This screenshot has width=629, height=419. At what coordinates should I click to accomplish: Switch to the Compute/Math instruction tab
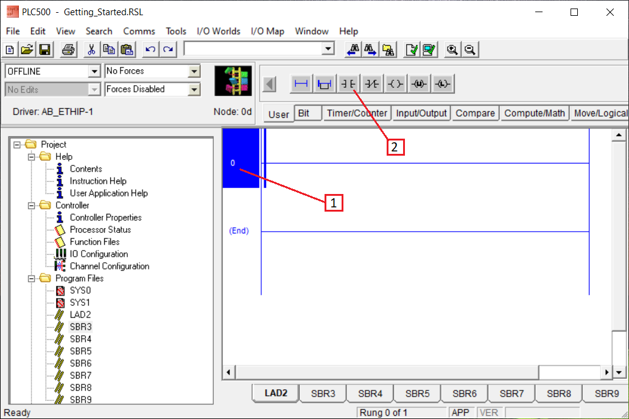click(535, 113)
